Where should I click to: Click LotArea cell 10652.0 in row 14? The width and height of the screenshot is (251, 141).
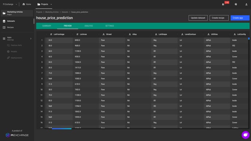[86, 111]
